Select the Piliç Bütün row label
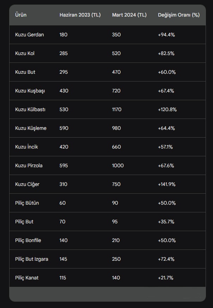 pos(27,203)
